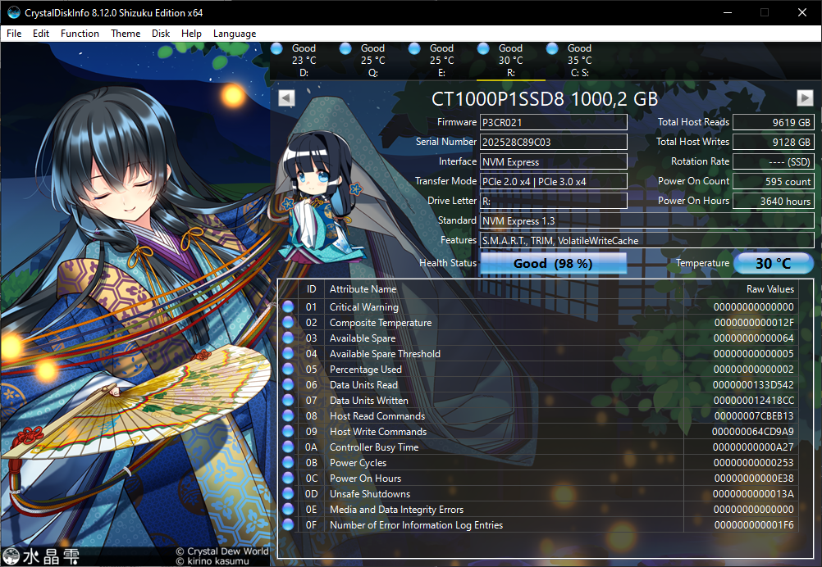This screenshot has height=567, width=822.
Task: Click the 30 °C temperature button
Action: click(x=774, y=263)
